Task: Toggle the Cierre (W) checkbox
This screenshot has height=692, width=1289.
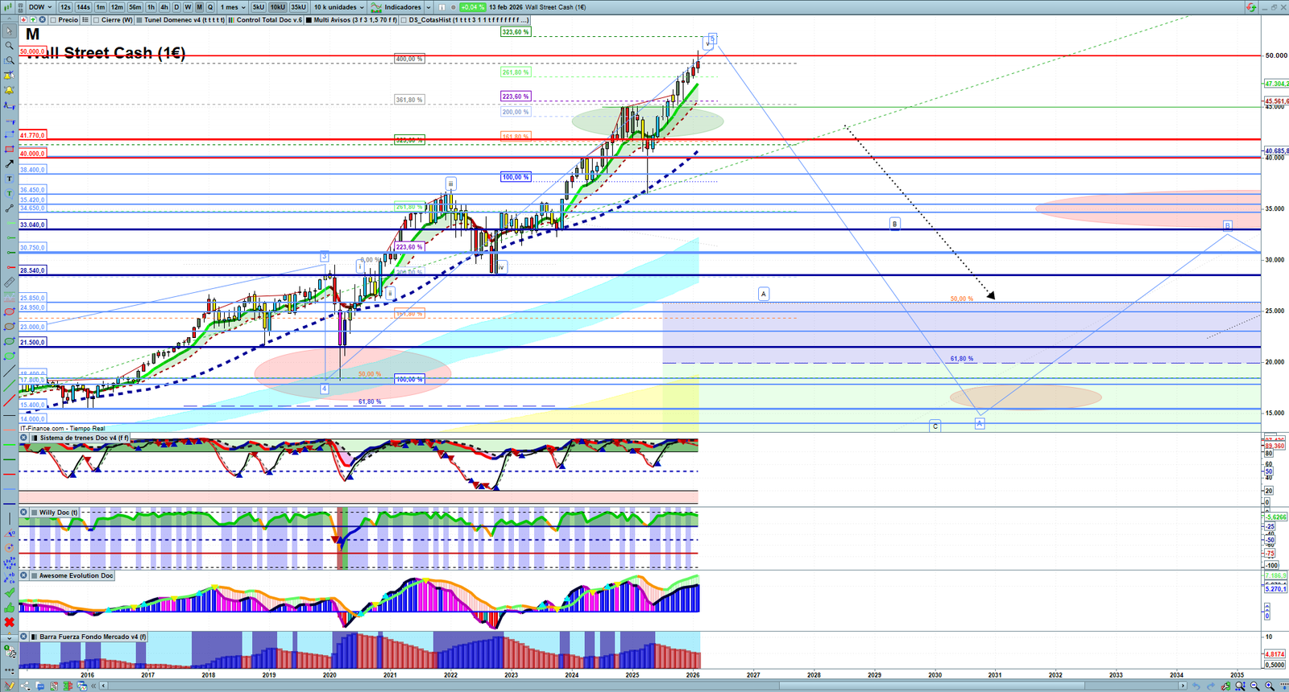Action: [x=97, y=20]
